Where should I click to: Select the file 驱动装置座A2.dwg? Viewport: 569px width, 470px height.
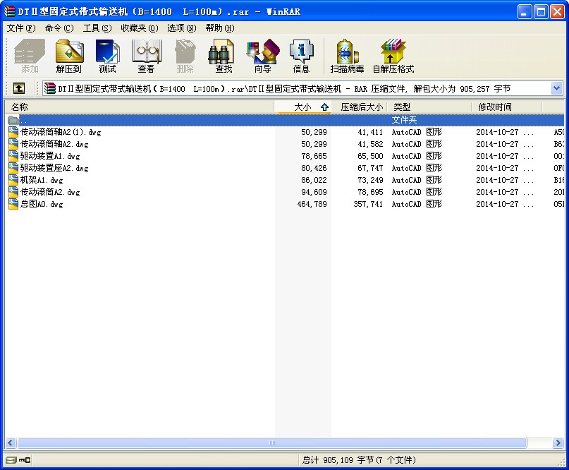point(54,168)
